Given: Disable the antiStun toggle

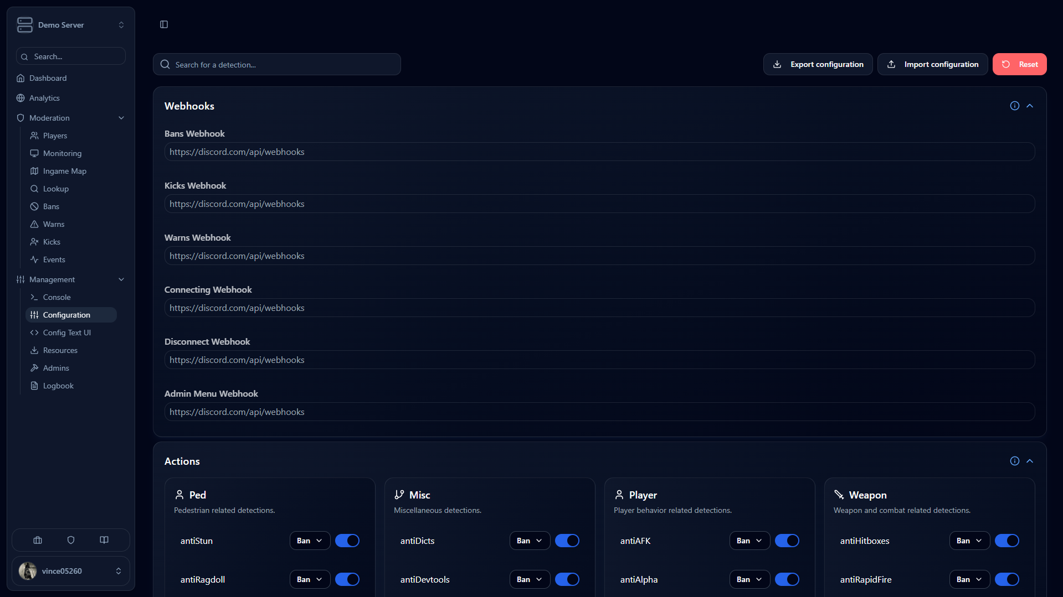Looking at the screenshot, I should pyautogui.click(x=347, y=541).
